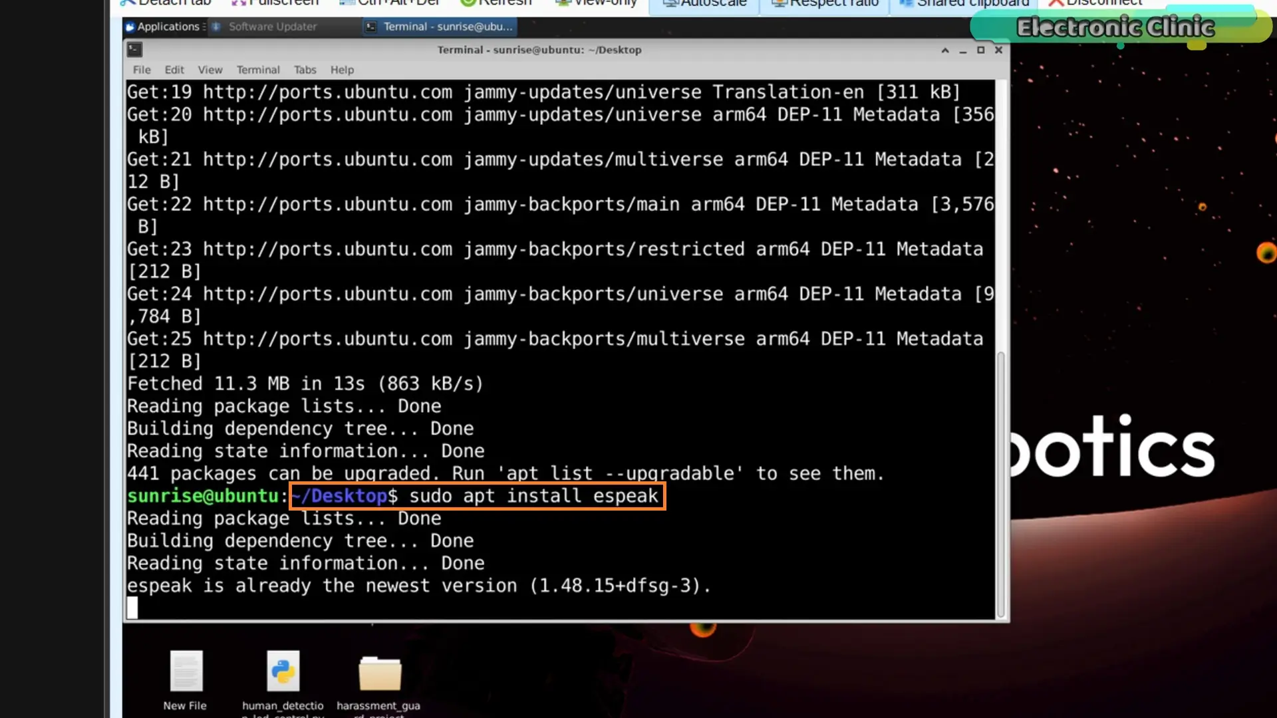Close the Terminal window
The height and width of the screenshot is (718, 1277).
[998, 50]
